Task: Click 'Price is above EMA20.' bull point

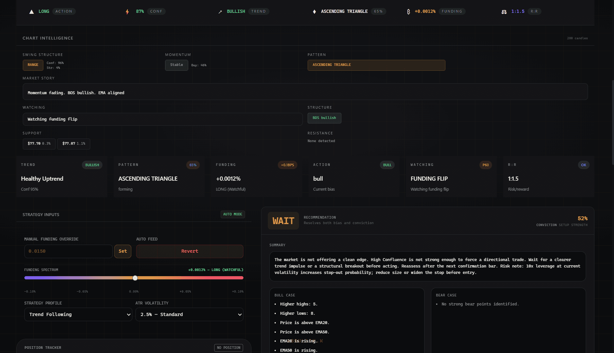Action: (x=304, y=323)
